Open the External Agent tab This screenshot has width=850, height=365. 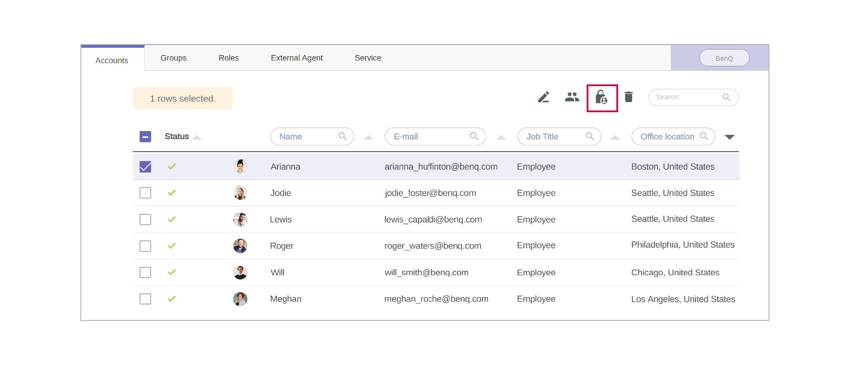(x=296, y=58)
